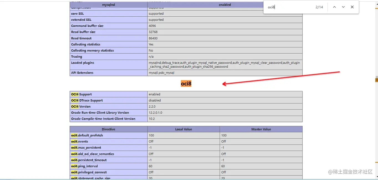The image size is (378, 180).
Task: Click the disabled value for DTrace Support
Action: (x=155, y=100)
